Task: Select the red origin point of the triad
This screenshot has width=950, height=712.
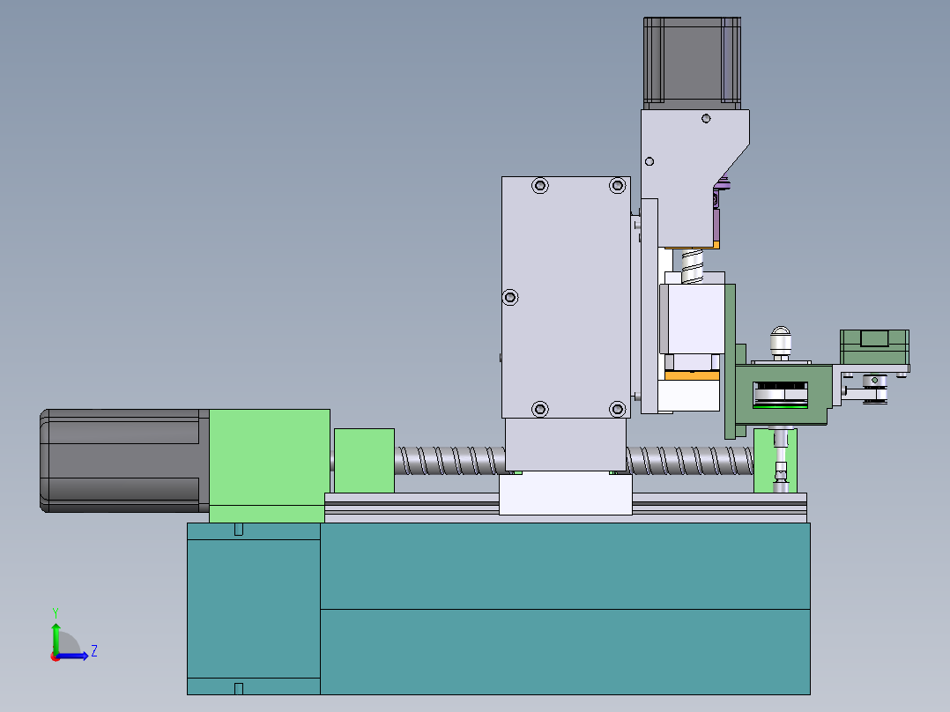Action: (x=55, y=657)
